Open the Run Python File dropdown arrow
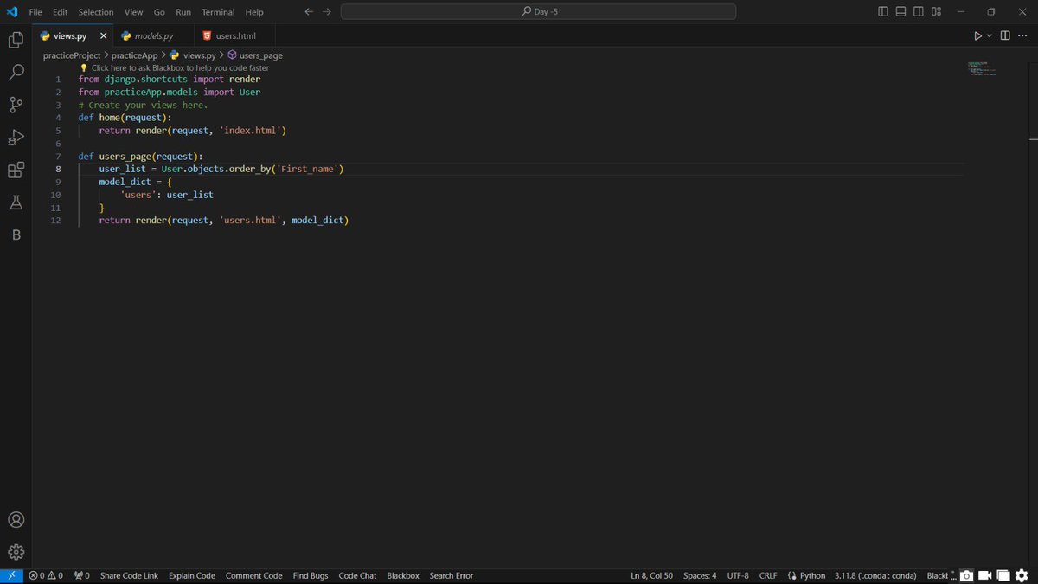 click(989, 36)
